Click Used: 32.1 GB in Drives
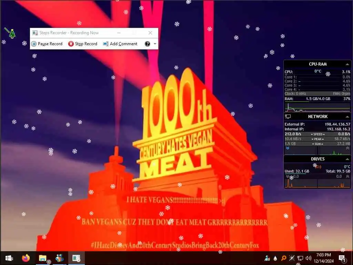 [297, 171]
